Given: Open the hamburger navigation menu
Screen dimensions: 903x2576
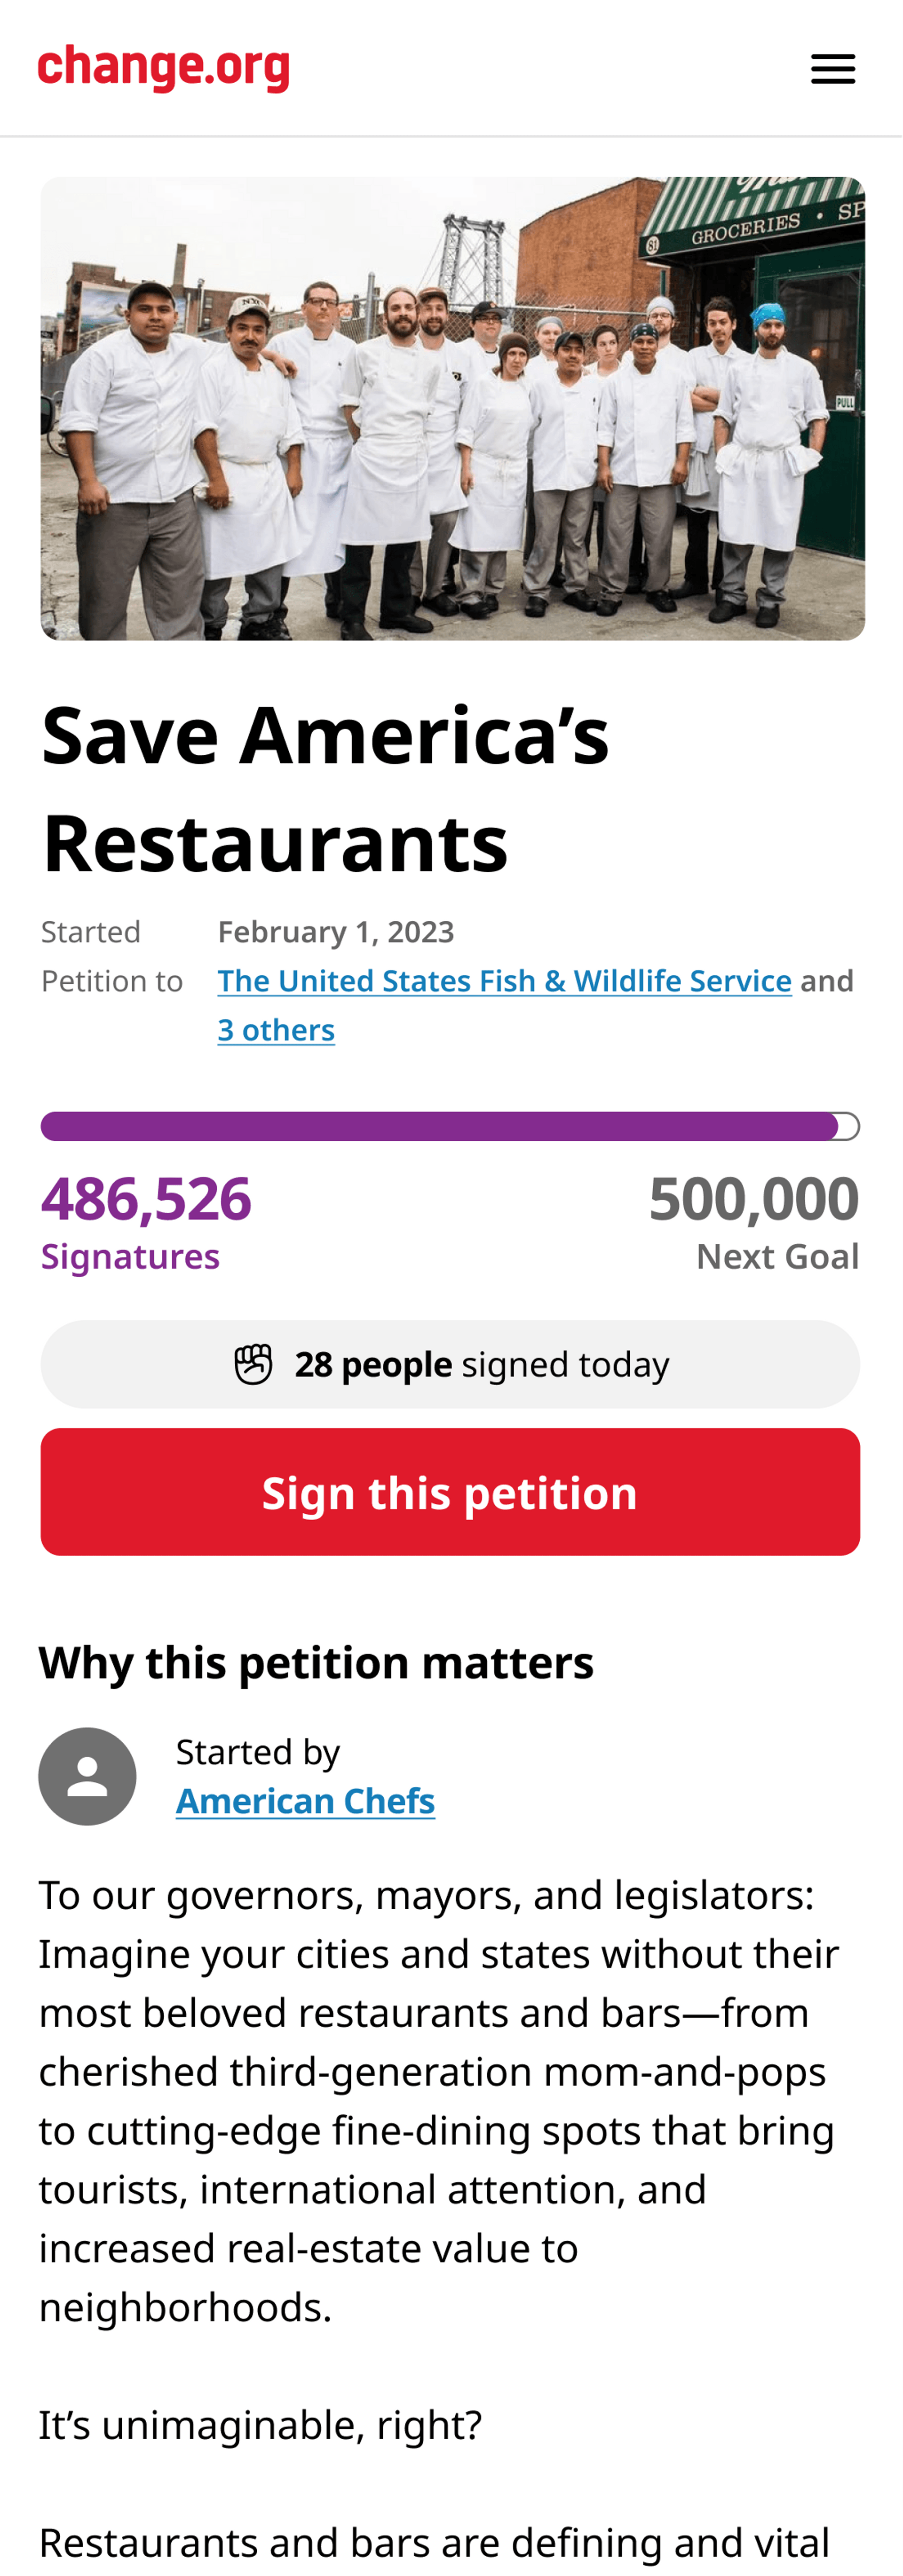Looking at the screenshot, I should (832, 69).
